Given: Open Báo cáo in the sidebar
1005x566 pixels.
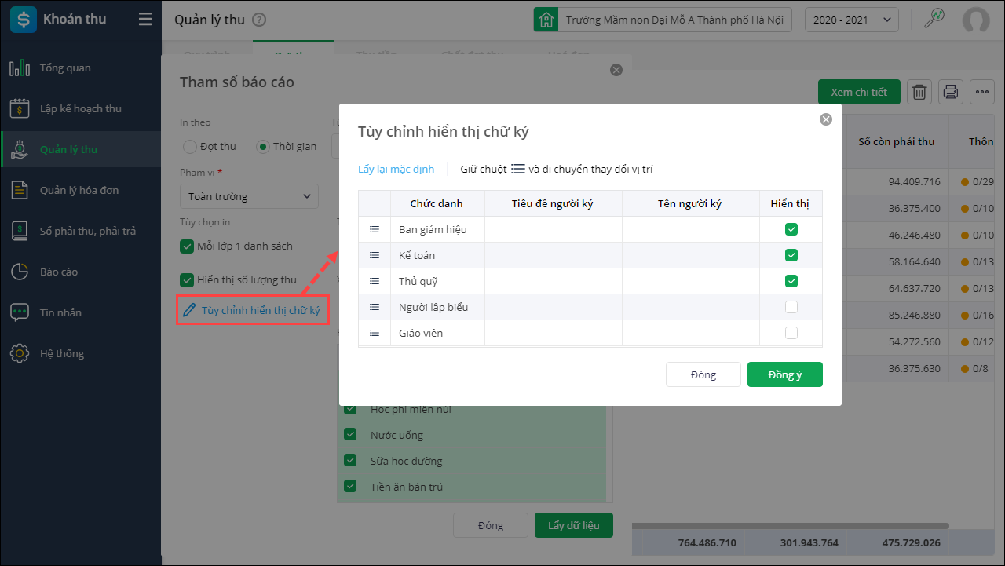Looking at the screenshot, I should point(59,272).
